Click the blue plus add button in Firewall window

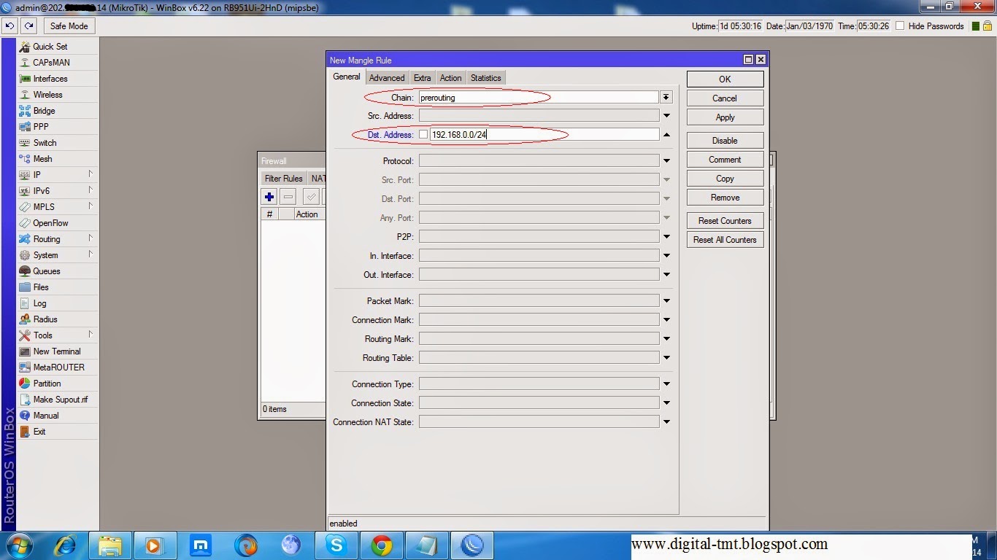point(269,196)
